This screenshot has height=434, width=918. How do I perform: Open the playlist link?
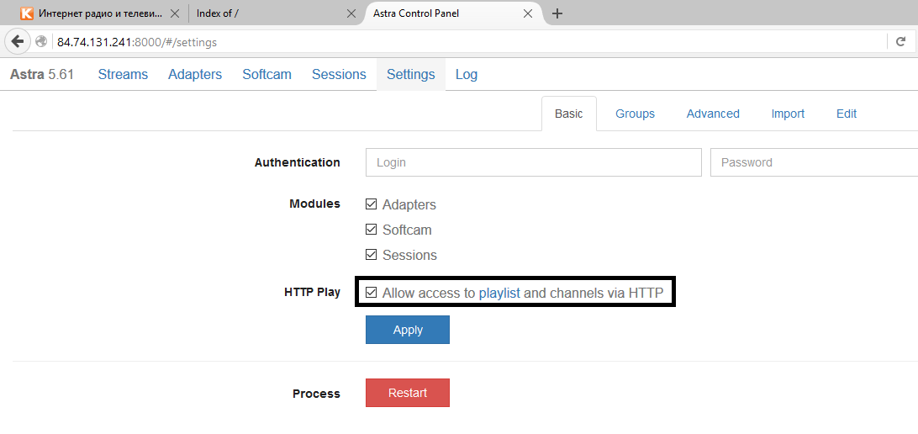coord(499,293)
